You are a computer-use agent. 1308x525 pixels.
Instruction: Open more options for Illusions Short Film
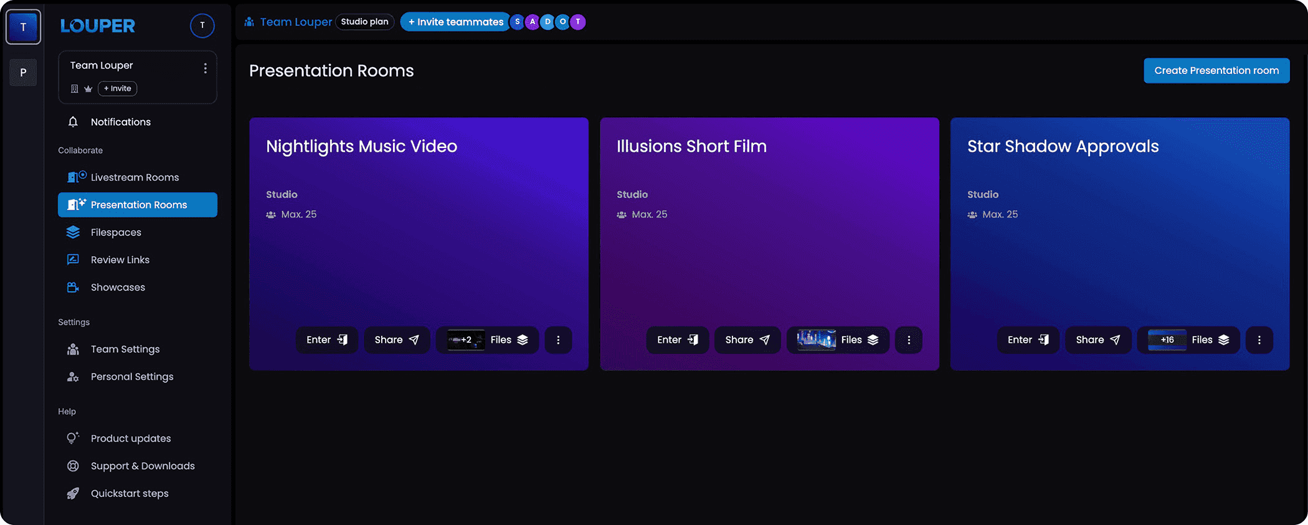(909, 340)
